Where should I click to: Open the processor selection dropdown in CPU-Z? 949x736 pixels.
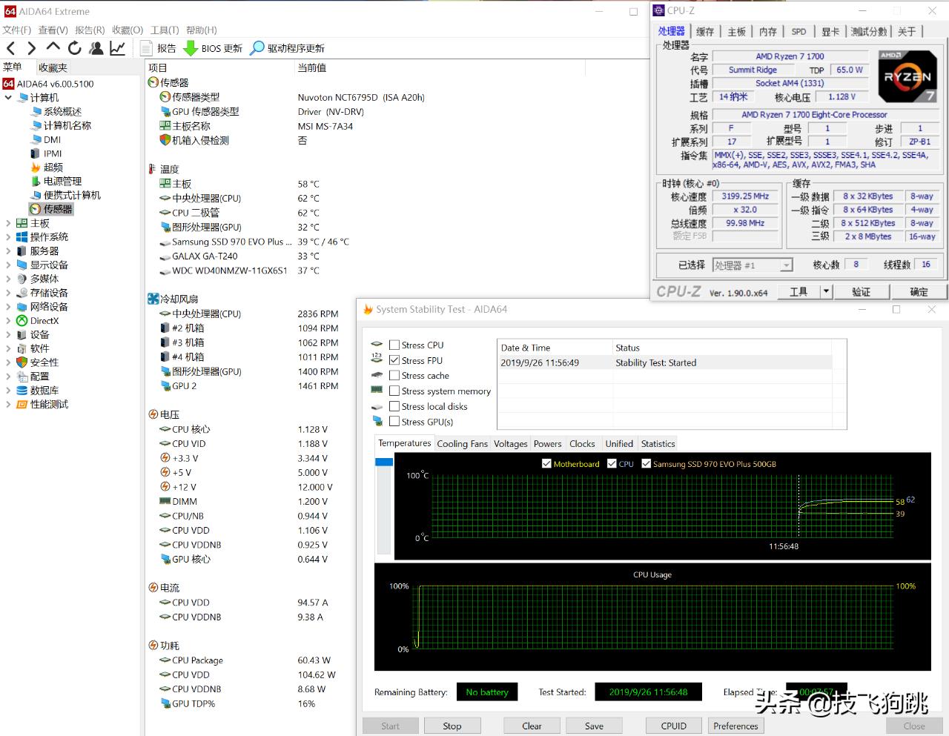[x=786, y=265]
